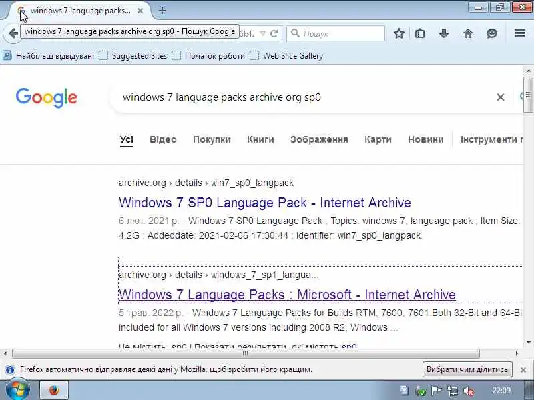Click the taskbar clock showing 22:09
Screen dimensions: 534x400
pyautogui.click(x=501, y=391)
